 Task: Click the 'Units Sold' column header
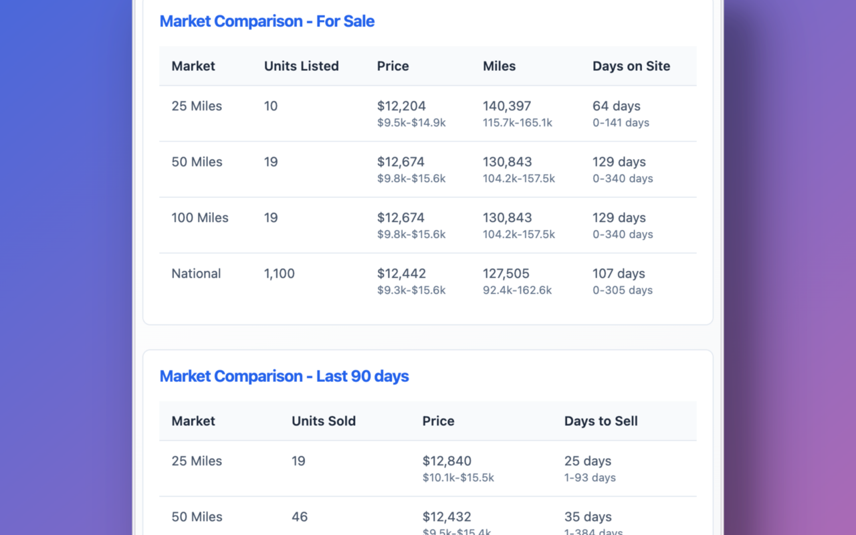pyautogui.click(x=324, y=421)
